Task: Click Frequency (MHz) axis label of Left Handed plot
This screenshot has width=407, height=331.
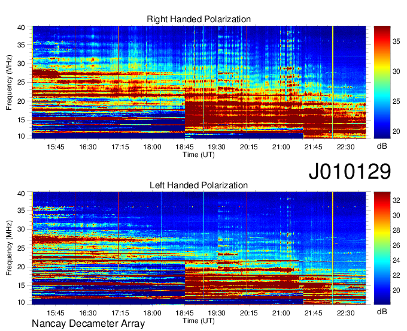Action: tap(9, 248)
